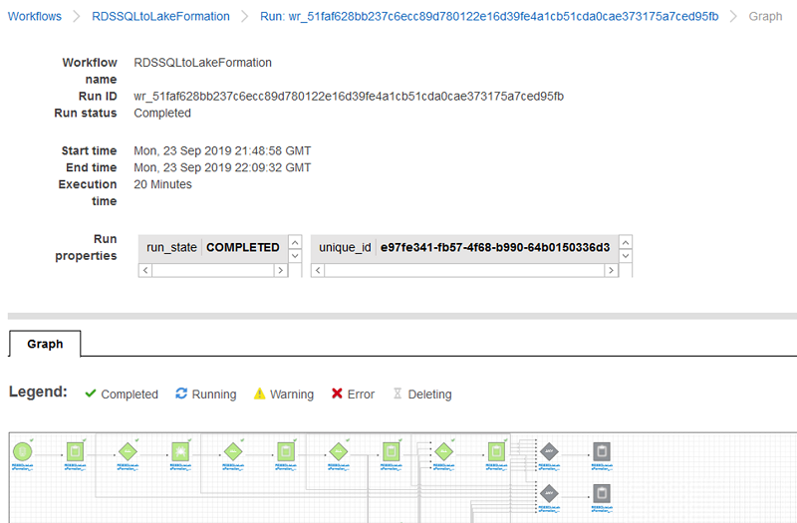Click the blue Running refresh legend icon
Viewport: 797px width, 523px height.
click(x=181, y=393)
